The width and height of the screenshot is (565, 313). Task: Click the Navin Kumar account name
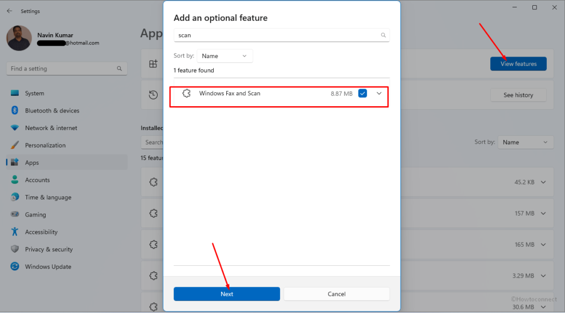[x=55, y=35]
